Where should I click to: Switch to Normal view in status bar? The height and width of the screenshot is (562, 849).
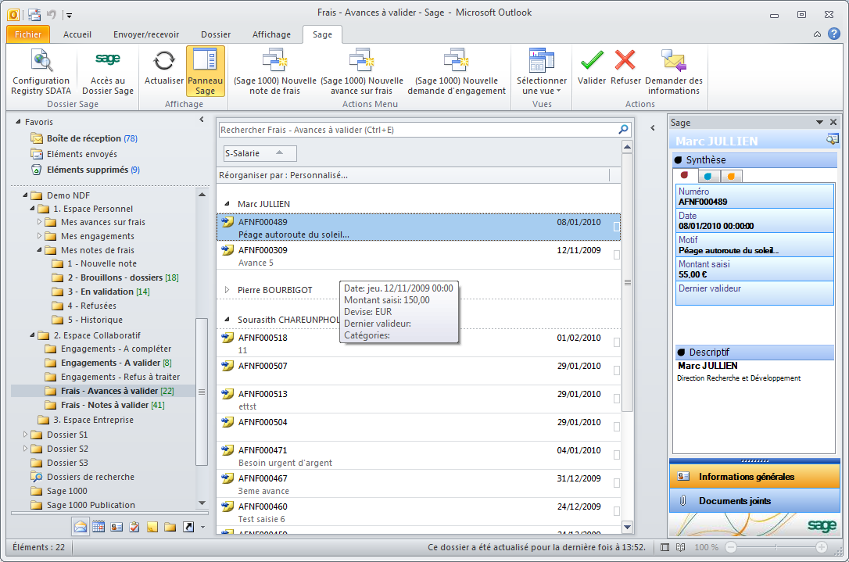[x=665, y=547]
